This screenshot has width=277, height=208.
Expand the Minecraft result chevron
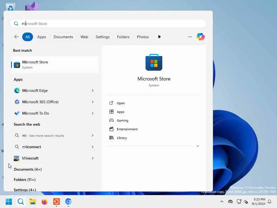[x=93, y=158]
